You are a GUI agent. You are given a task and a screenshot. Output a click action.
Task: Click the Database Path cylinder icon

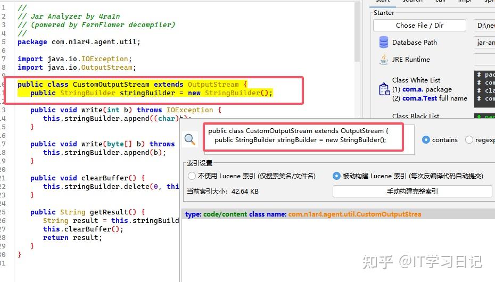(x=384, y=42)
